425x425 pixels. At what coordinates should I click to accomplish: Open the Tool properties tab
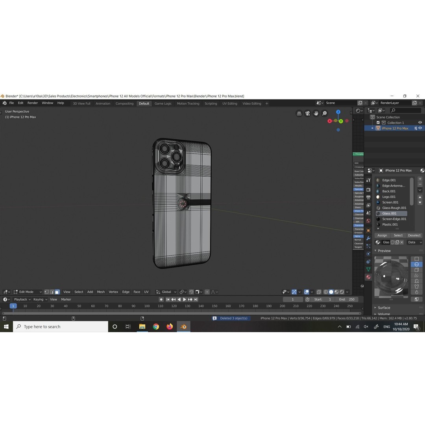368,180
